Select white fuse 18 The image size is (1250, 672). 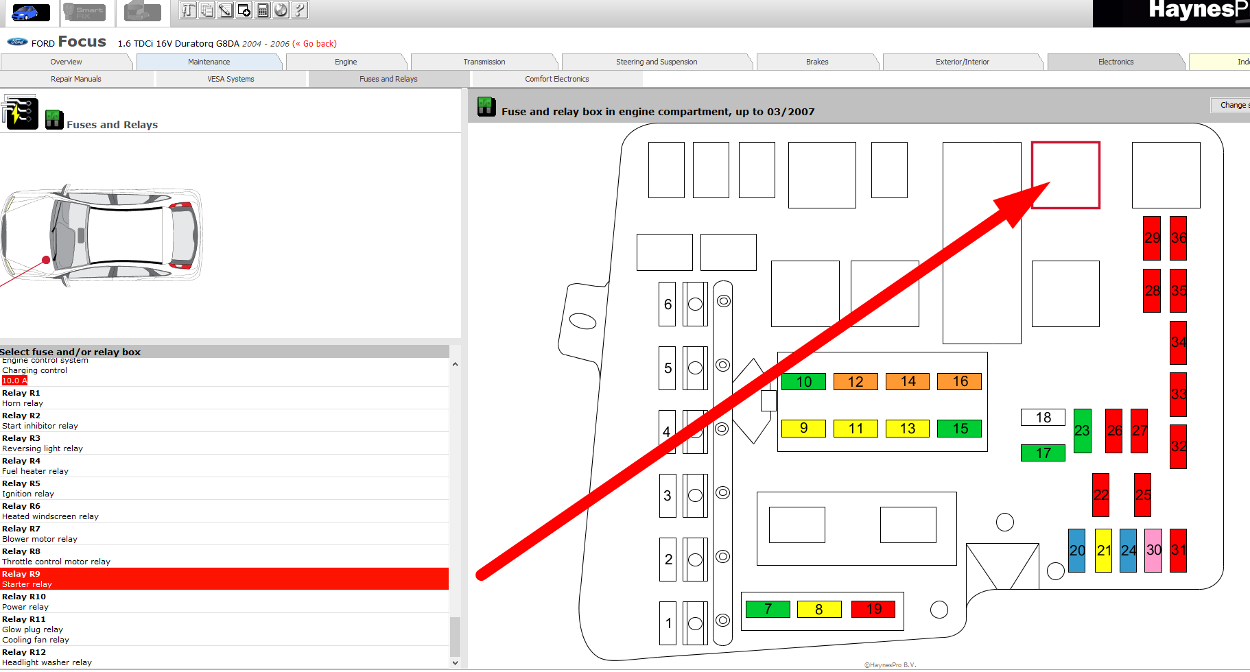click(1043, 418)
